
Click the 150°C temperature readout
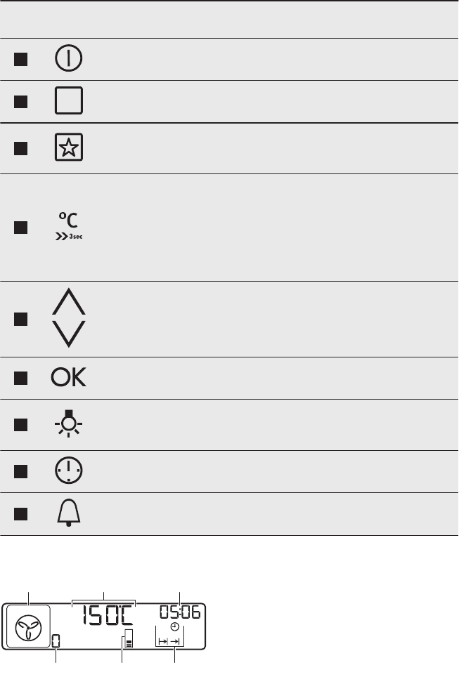(x=108, y=616)
